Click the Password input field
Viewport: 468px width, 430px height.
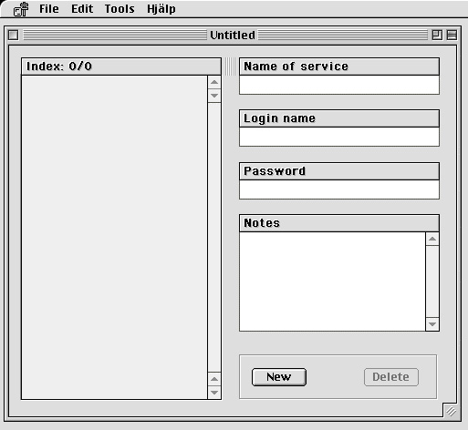coord(339,189)
